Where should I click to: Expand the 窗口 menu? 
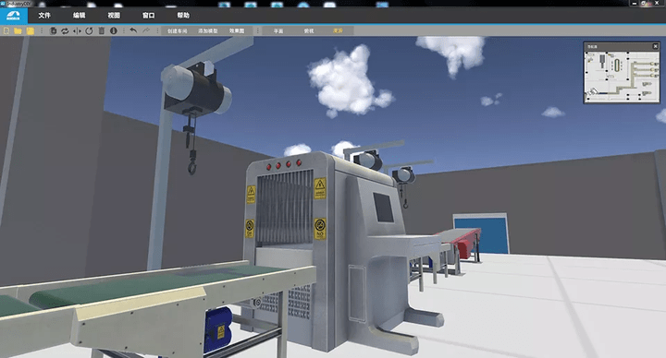point(148,16)
